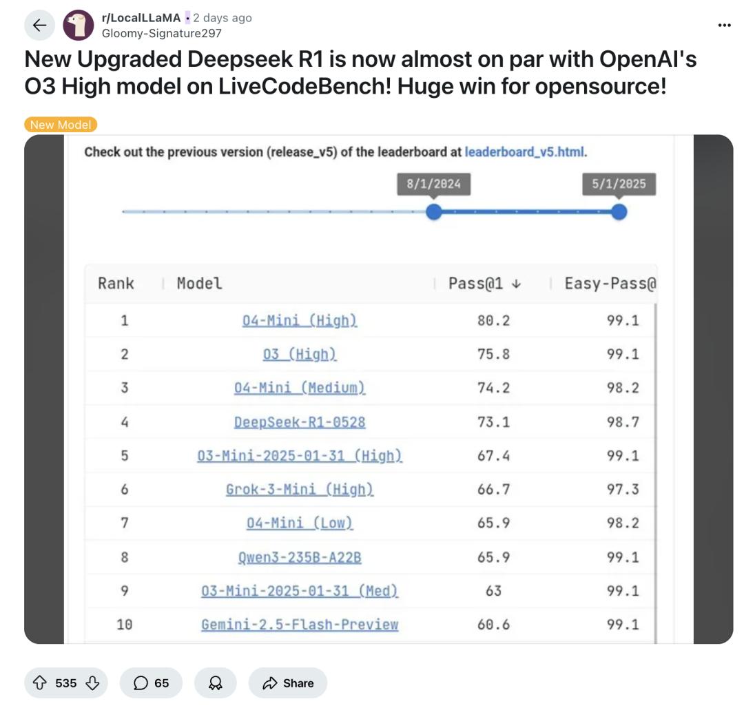This screenshot has width=744, height=708.
Task: Open the Qwen3-235B-A22B model link
Action: point(300,556)
